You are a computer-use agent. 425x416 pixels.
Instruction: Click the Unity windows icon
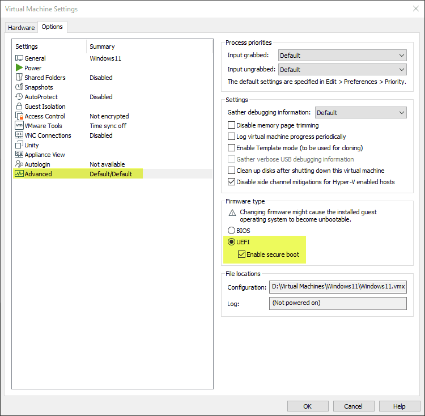click(x=19, y=145)
